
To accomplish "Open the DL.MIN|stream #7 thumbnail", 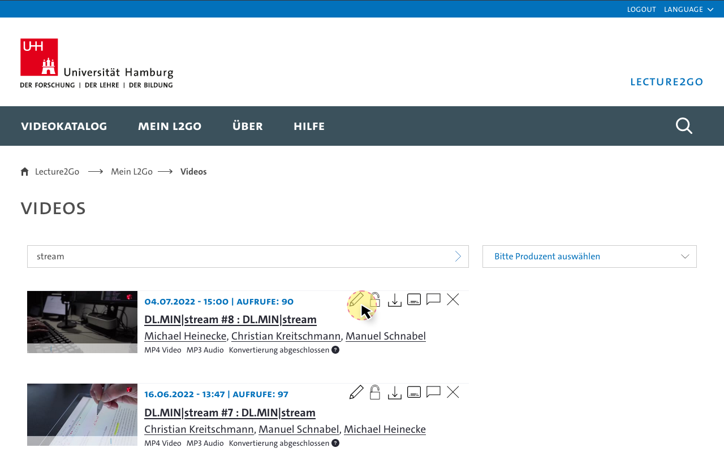I will click(82, 415).
